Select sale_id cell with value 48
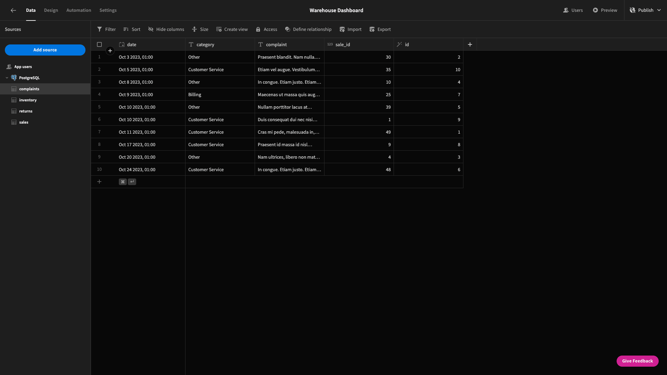This screenshot has height=375, width=667. tap(359, 169)
